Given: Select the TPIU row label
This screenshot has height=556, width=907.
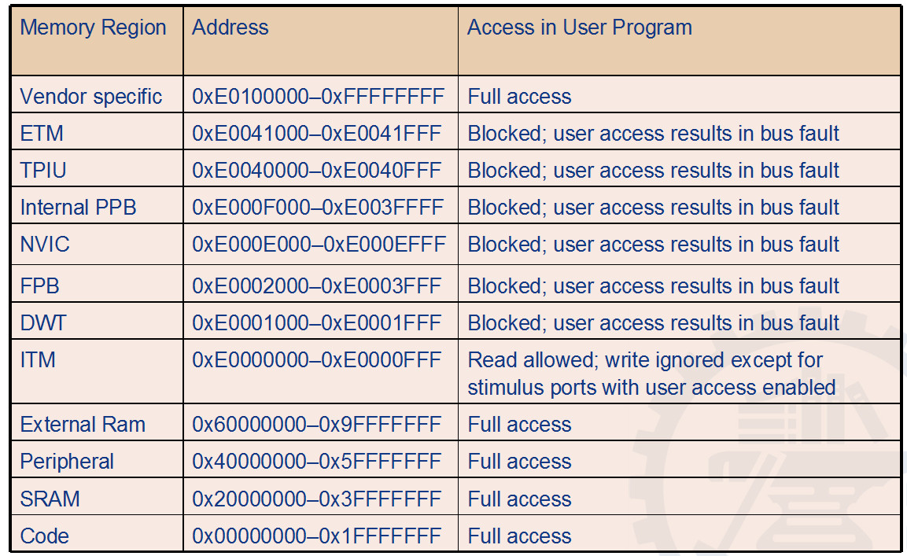Looking at the screenshot, I should tap(43, 171).
